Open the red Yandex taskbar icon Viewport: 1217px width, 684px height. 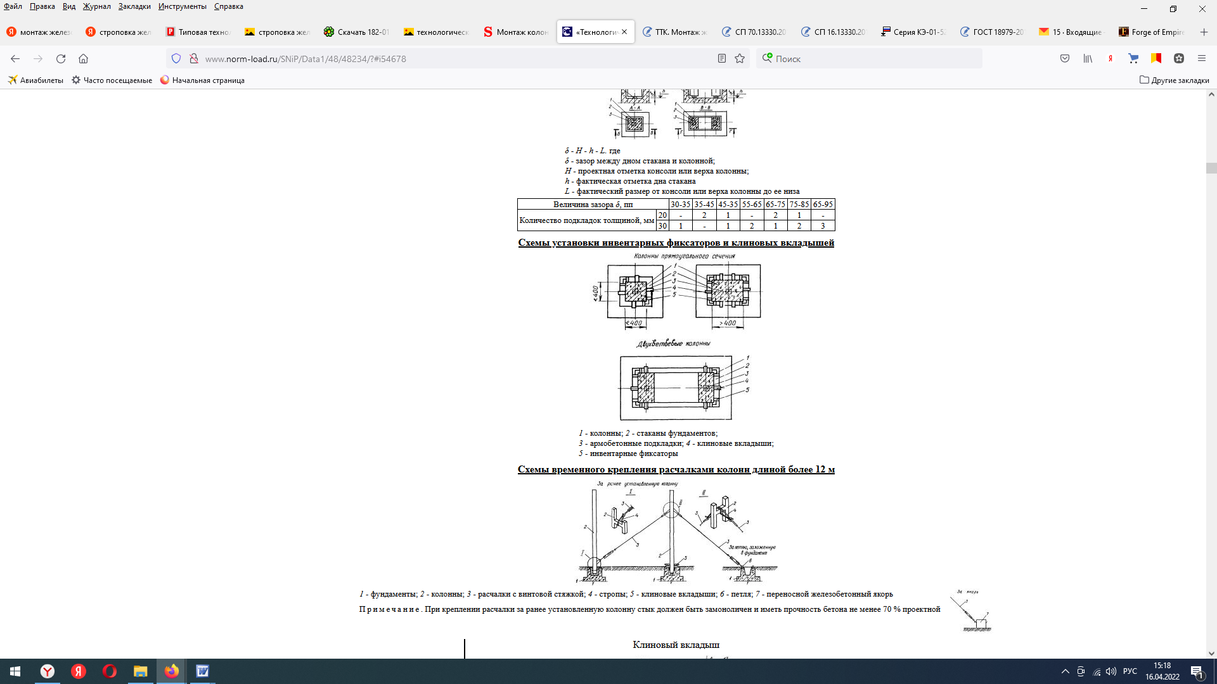pos(79,671)
